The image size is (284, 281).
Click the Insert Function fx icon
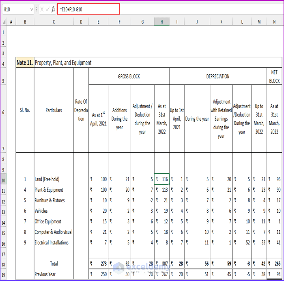pyautogui.click(x=53, y=9)
